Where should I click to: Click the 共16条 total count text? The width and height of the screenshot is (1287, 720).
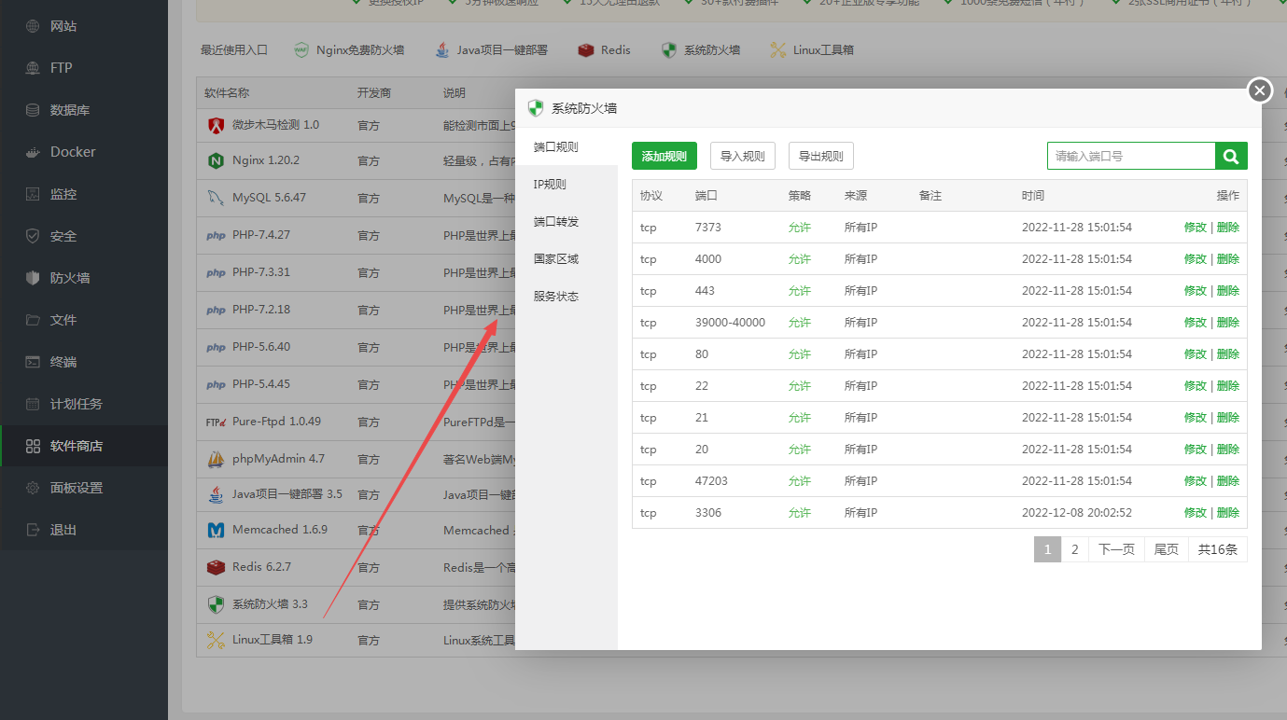(1218, 549)
